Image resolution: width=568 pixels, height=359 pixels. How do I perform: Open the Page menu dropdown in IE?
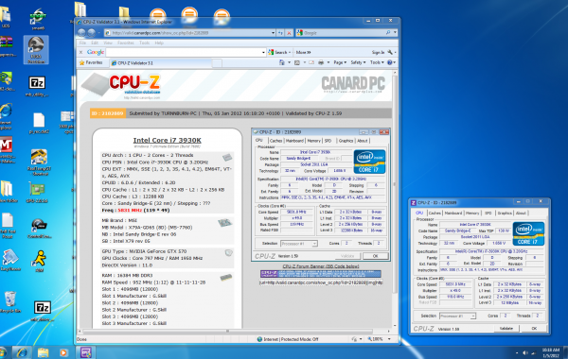coord(340,62)
